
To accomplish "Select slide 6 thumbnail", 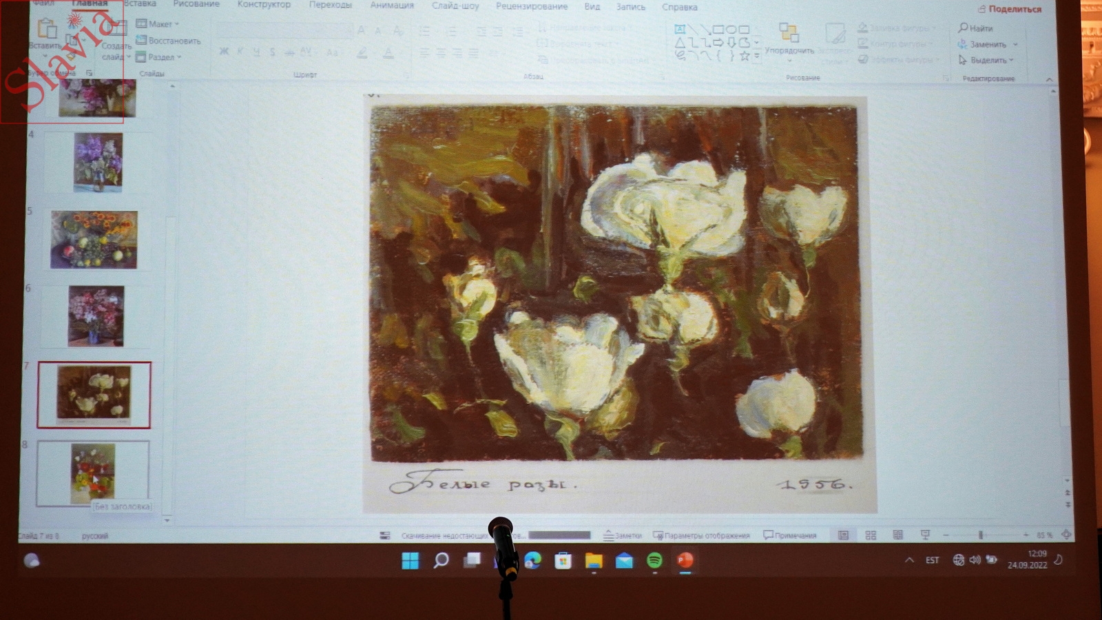I will pos(96,316).
